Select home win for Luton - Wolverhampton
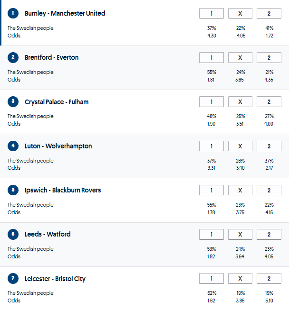 (211, 146)
